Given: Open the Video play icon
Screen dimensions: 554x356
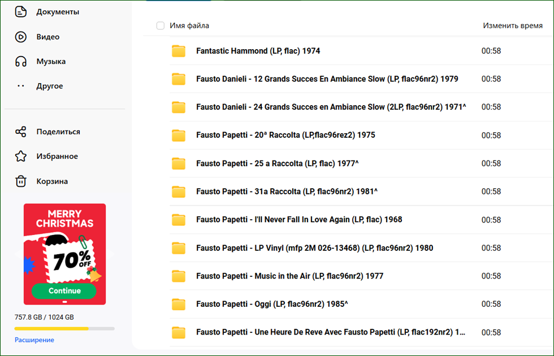Looking at the screenshot, I should [x=20, y=37].
